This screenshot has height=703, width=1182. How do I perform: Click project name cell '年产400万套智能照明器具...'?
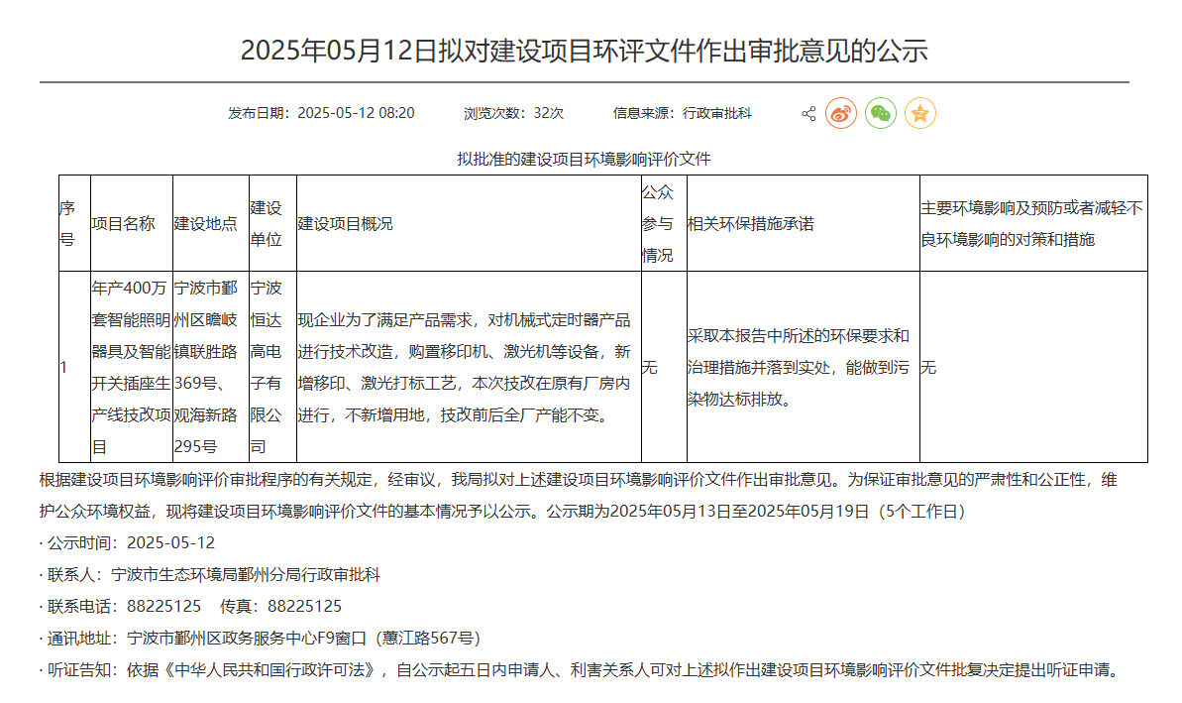pos(132,367)
